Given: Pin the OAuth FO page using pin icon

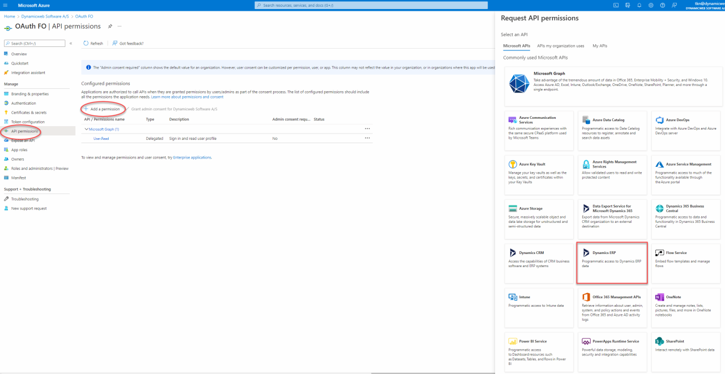Looking at the screenshot, I should click(110, 26).
